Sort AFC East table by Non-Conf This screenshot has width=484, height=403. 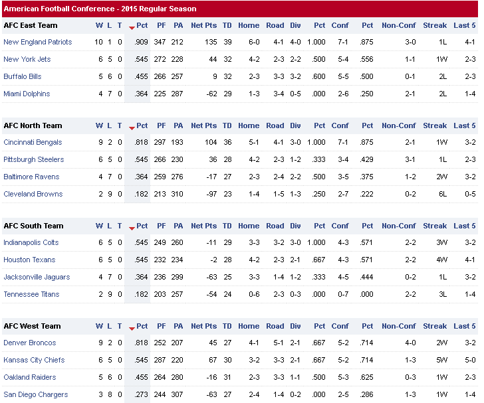coord(398,26)
